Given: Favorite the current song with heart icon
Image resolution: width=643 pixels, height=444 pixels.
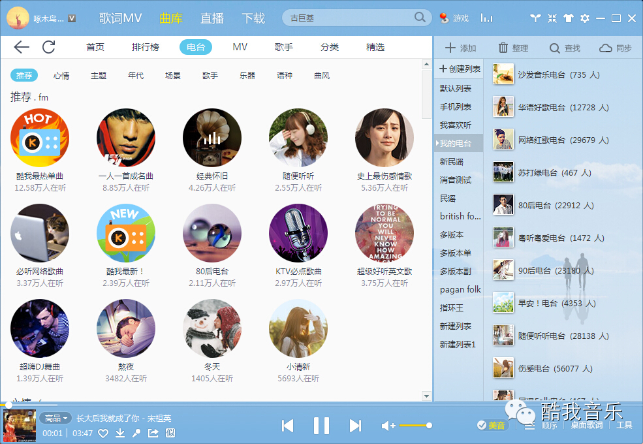Looking at the screenshot, I should (103, 434).
